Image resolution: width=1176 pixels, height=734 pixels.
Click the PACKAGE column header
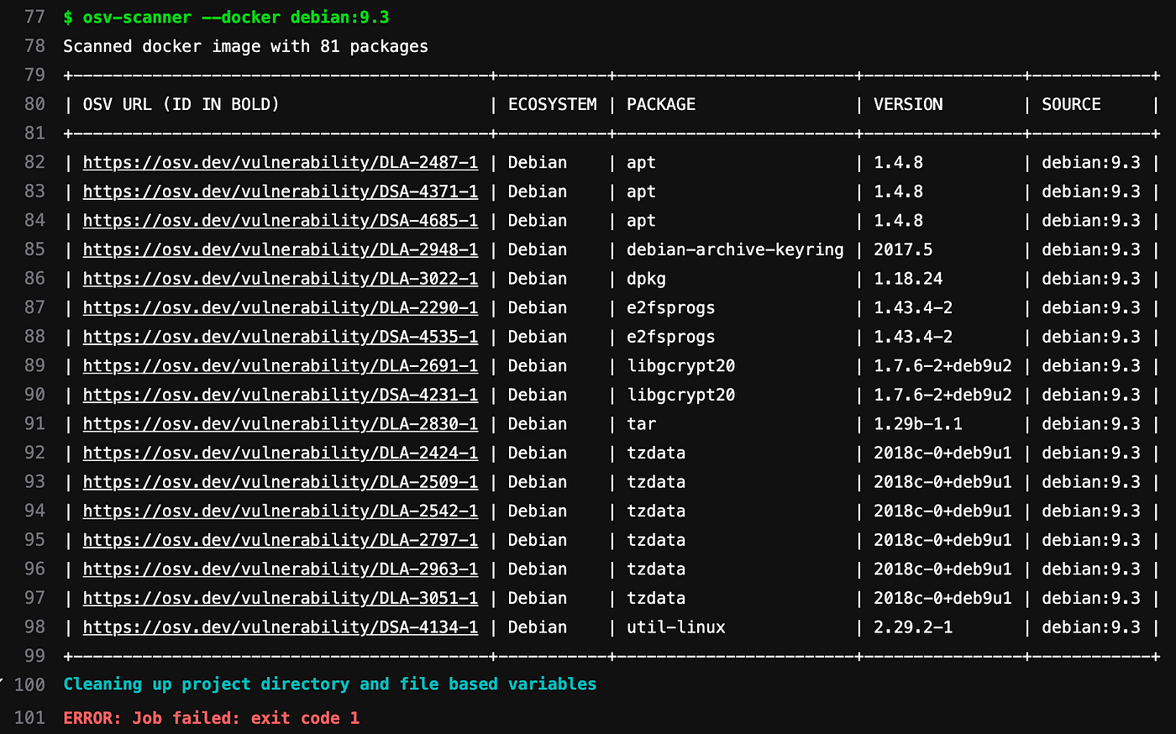coord(661,104)
